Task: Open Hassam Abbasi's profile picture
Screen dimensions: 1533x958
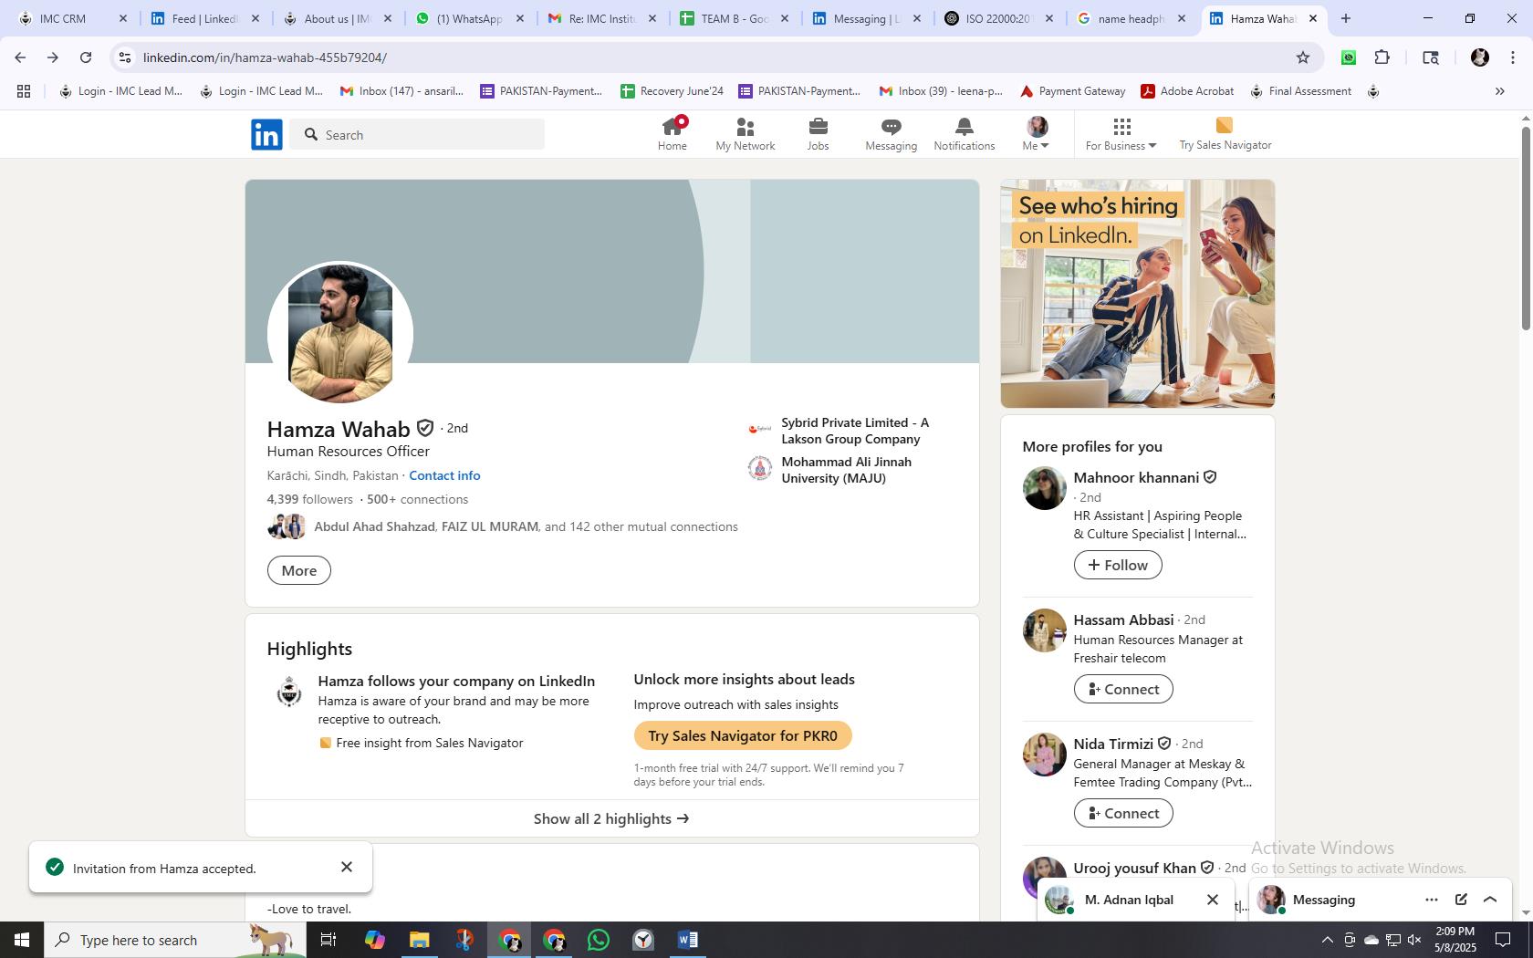Action: tap(1044, 630)
